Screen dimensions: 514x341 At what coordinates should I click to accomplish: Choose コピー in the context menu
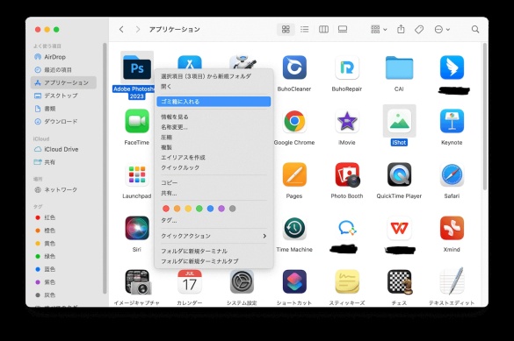click(x=214, y=182)
